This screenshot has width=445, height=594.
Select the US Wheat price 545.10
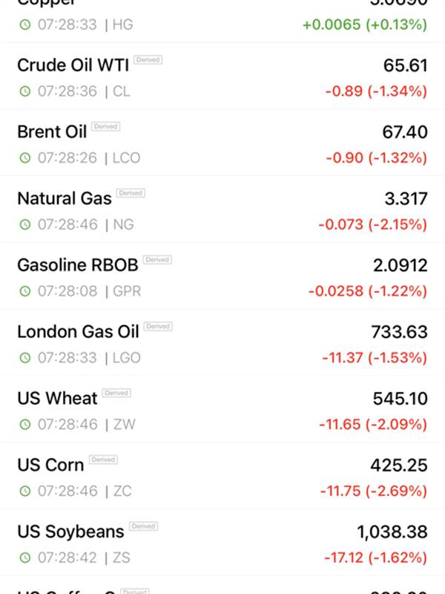click(400, 399)
